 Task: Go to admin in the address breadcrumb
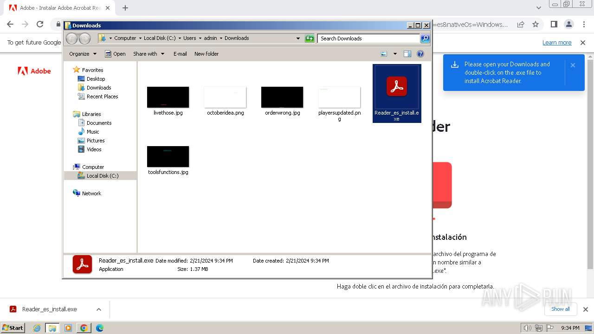click(210, 39)
